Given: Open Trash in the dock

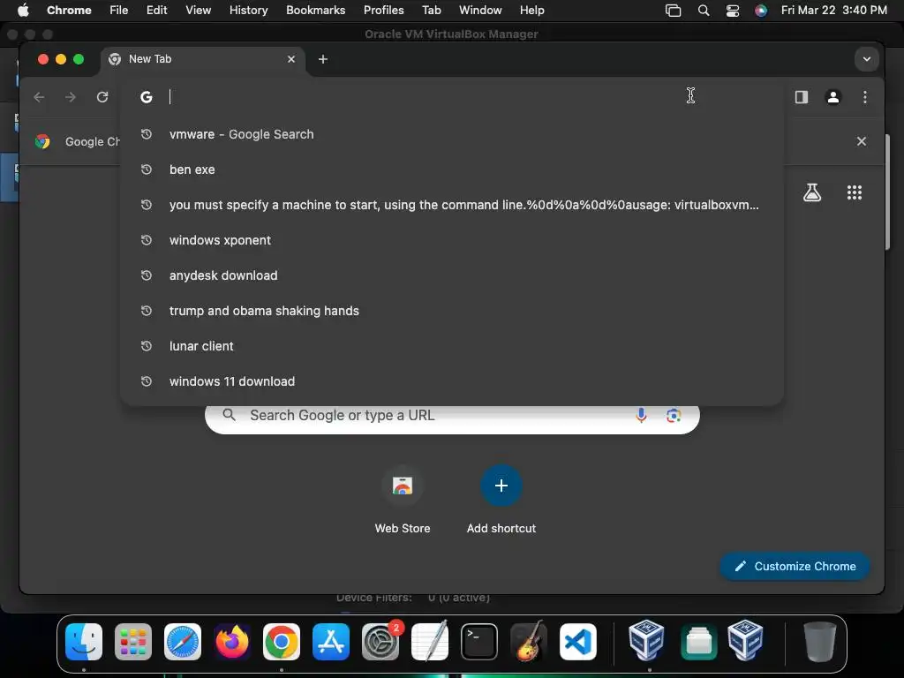Looking at the screenshot, I should tap(820, 642).
